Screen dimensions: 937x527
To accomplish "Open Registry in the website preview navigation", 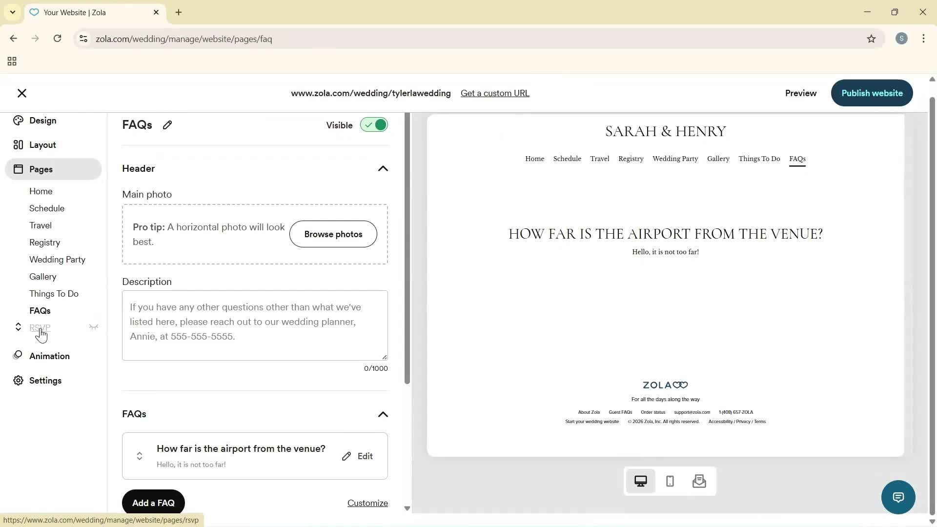I will click(631, 159).
